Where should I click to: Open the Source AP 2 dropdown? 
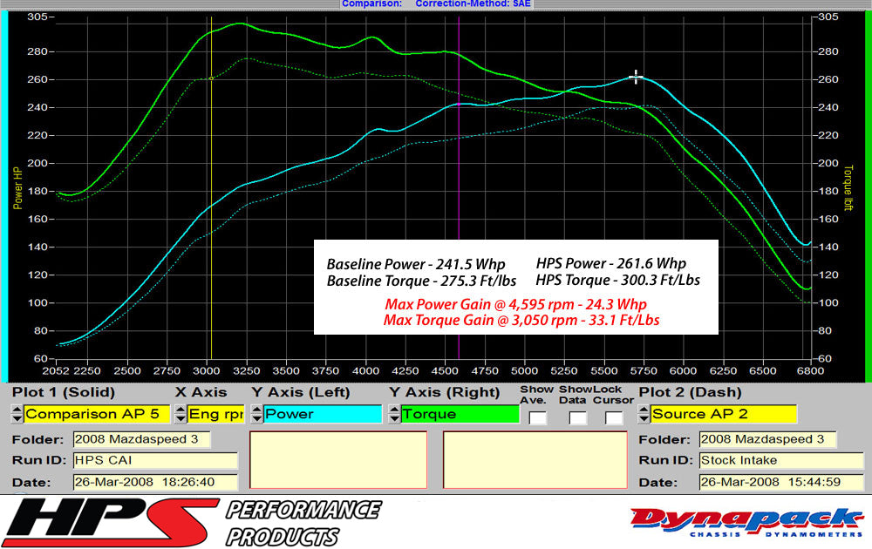point(724,414)
